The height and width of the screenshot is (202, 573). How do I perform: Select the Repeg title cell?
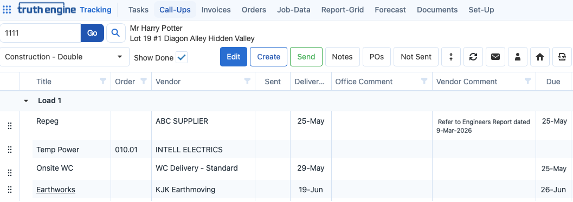[71, 125]
